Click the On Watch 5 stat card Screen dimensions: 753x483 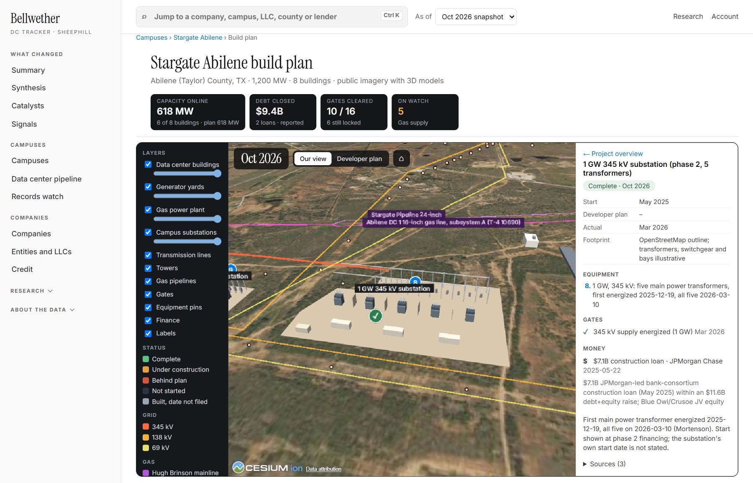[x=425, y=112]
